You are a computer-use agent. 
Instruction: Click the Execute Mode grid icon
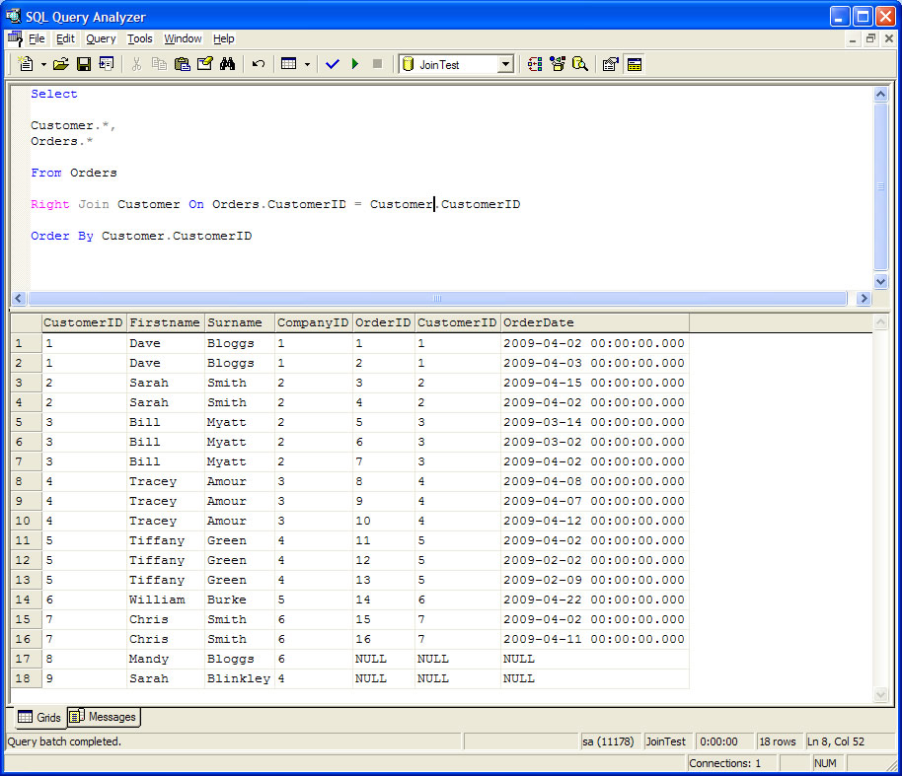coord(289,64)
